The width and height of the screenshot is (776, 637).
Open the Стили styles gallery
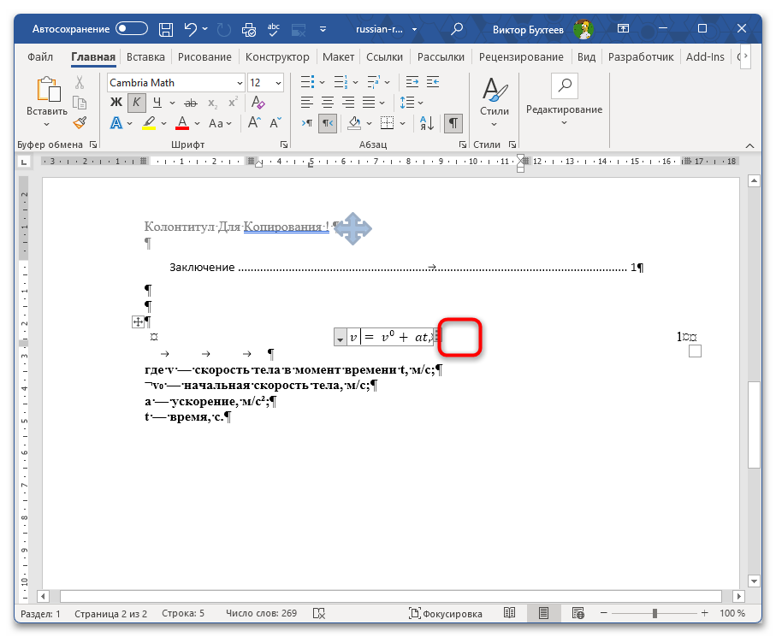point(494,102)
